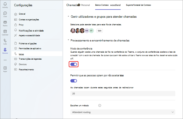Show more apps via ellipsis icon
The image size is (183, 119).
[x=5, y=60]
